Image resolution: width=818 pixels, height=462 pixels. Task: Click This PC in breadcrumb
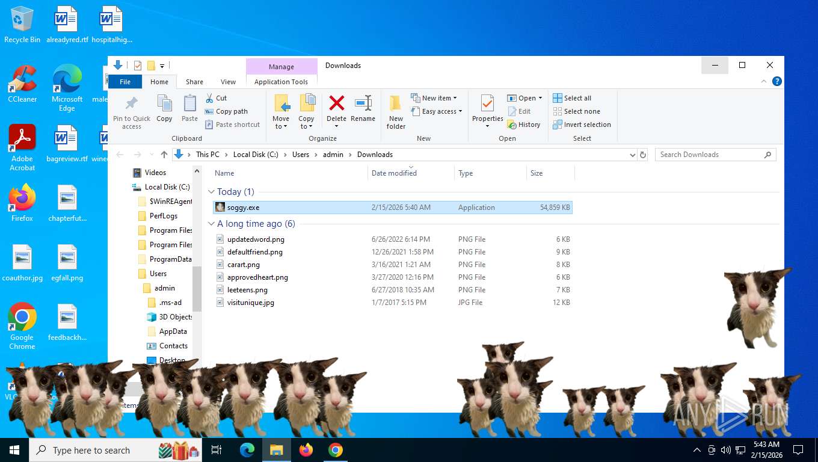tap(208, 155)
